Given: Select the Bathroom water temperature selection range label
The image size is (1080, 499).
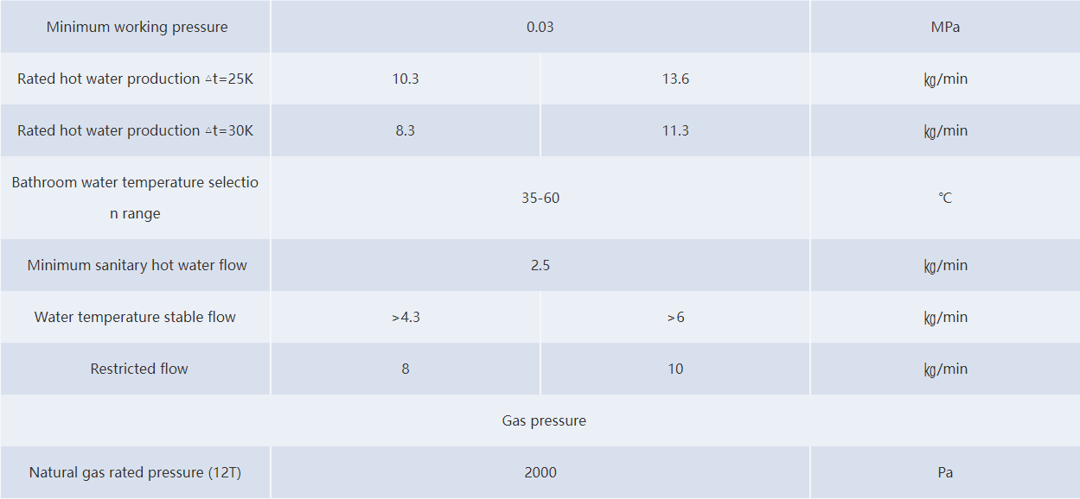Looking at the screenshot, I should tap(136, 198).
